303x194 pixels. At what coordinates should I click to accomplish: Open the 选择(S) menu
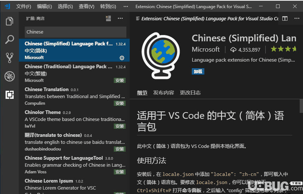65,6
